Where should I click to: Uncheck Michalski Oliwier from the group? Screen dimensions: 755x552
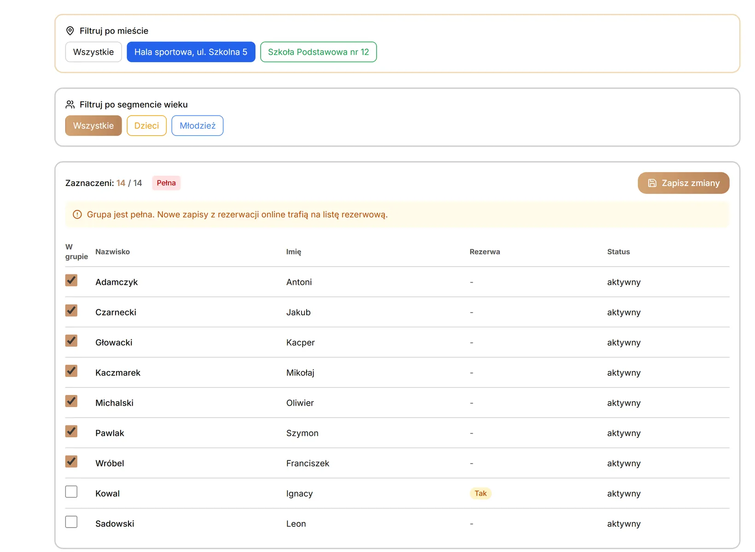tap(71, 401)
